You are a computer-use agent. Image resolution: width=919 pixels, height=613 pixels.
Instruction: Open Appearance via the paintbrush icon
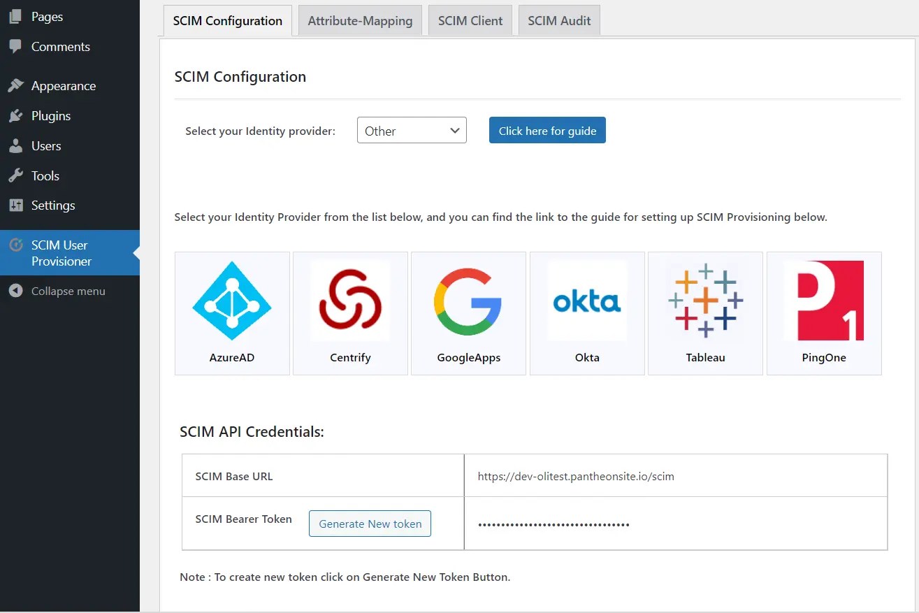(x=15, y=85)
